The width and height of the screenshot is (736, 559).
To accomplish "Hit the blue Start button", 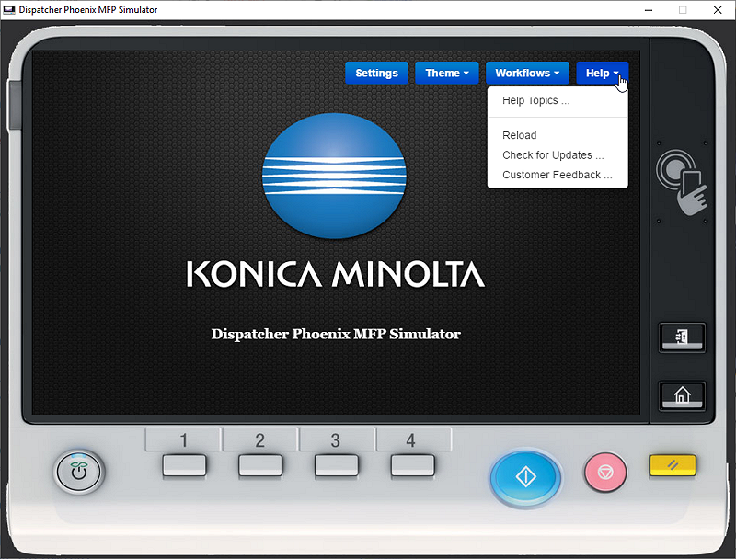I will coord(525,477).
